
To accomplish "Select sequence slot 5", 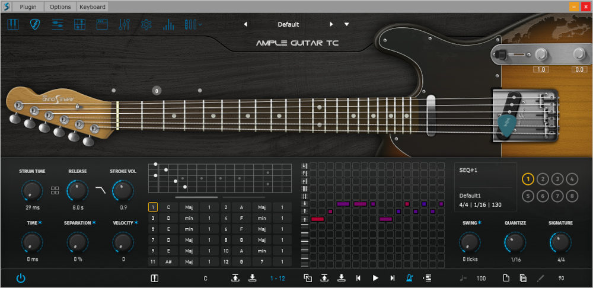I will (x=528, y=196).
